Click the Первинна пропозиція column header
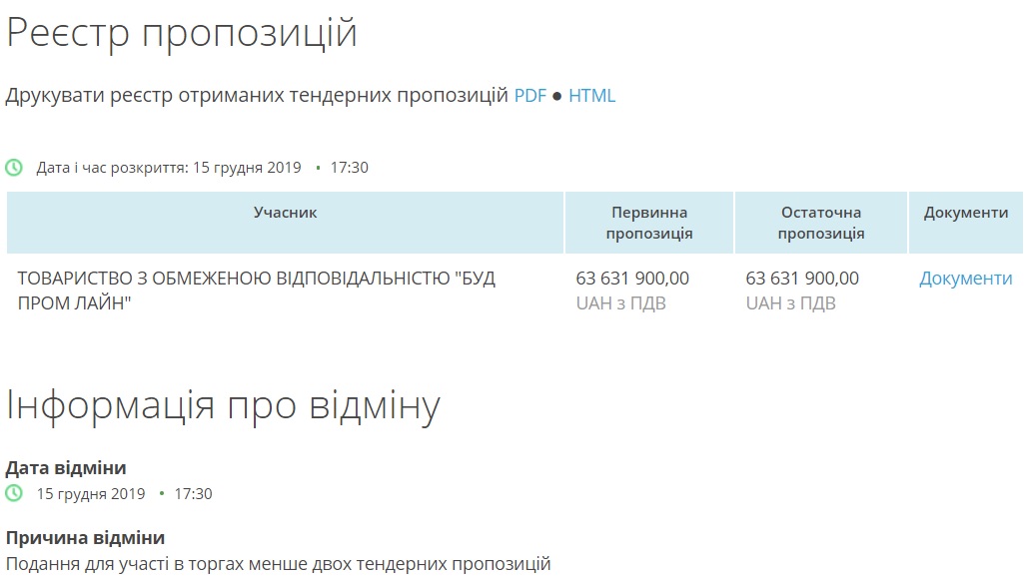Screen dimensions: 1026x584 [649, 223]
